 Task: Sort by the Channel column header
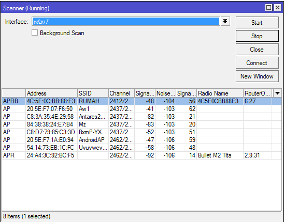coord(121,93)
